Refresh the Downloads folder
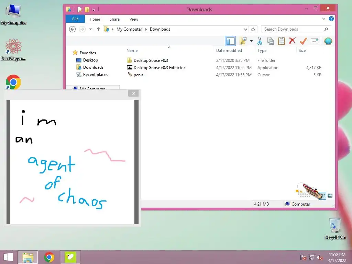 click(x=253, y=30)
